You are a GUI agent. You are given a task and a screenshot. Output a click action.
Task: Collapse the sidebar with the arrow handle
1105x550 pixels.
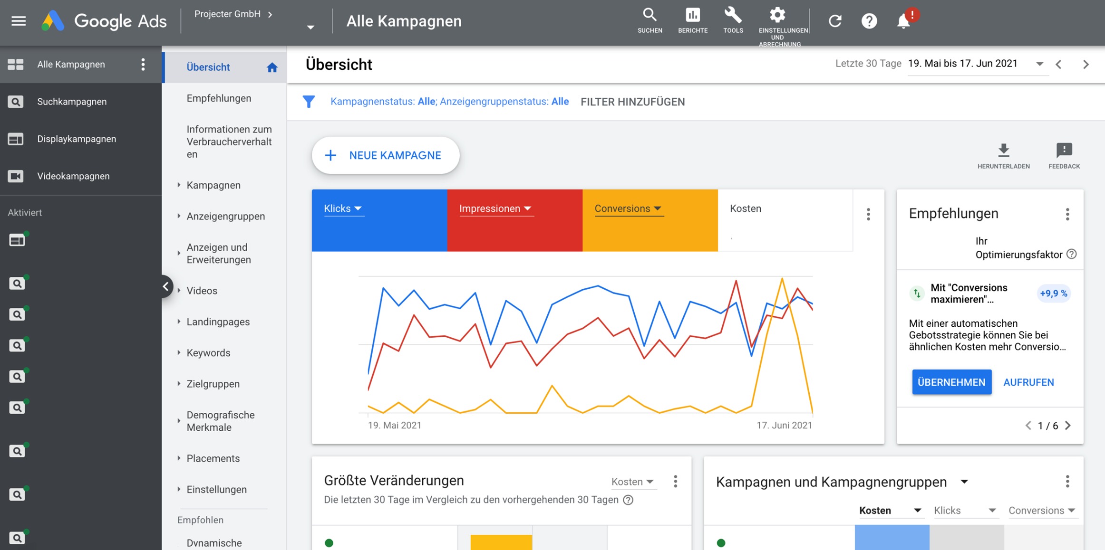[165, 286]
